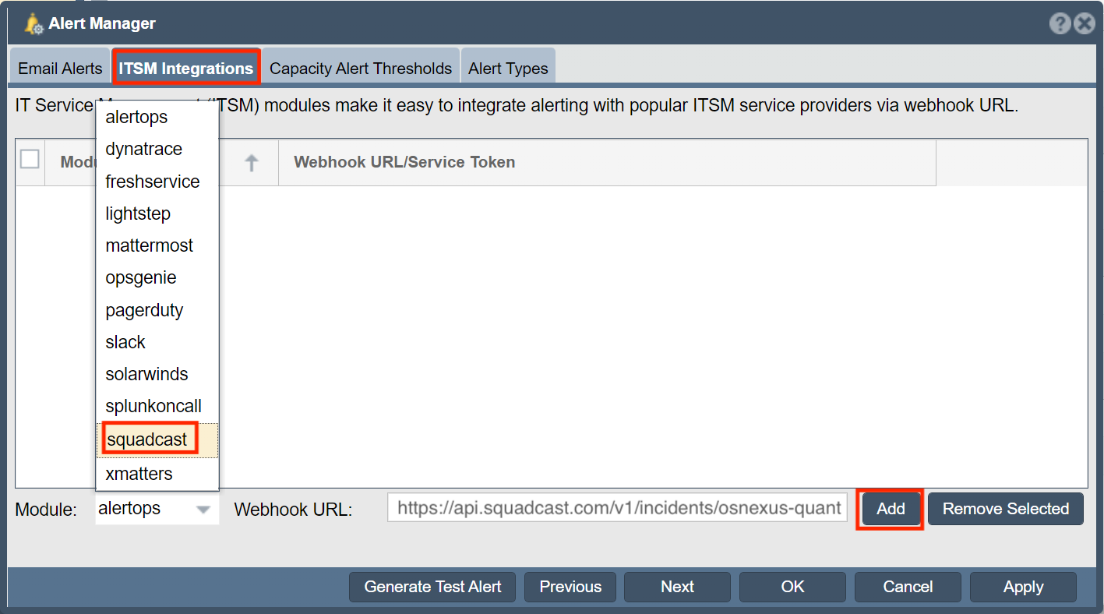Advance with the Next button
This screenshot has width=1104, height=614.
click(677, 587)
